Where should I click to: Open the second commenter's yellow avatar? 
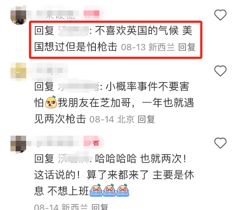pyautogui.click(x=18, y=71)
